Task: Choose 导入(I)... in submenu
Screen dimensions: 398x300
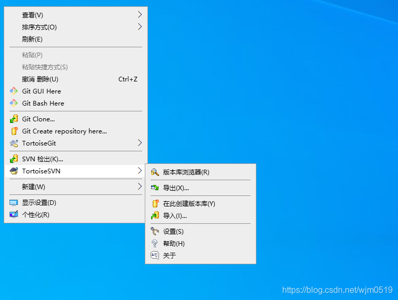Action: (x=201, y=215)
